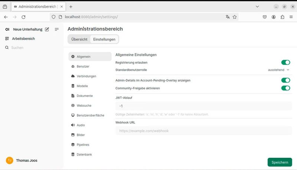Toggle Admin-Details im Account-Pending-Overlay switch
Screen dimensions: 297x170
tap(285, 80)
